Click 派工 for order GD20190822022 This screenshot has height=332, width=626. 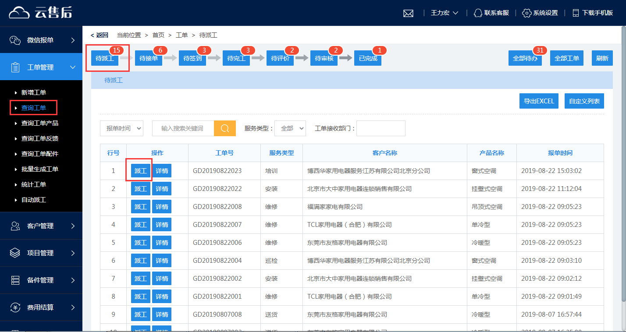[x=141, y=189]
